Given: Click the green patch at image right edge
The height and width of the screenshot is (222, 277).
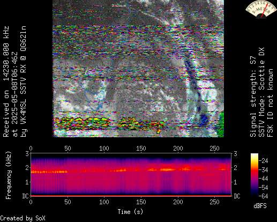Looking at the screenshot, I should click(221, 124).
